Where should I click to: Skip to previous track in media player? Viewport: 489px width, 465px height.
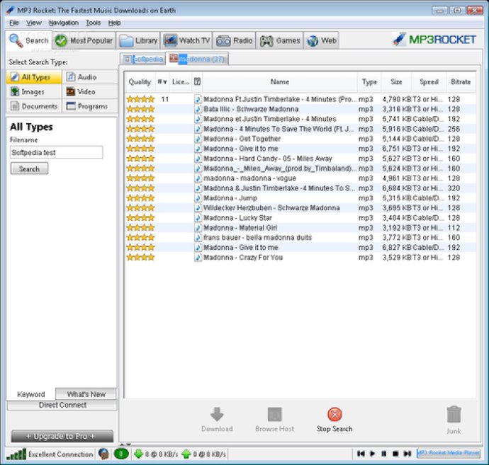point(361,454)
